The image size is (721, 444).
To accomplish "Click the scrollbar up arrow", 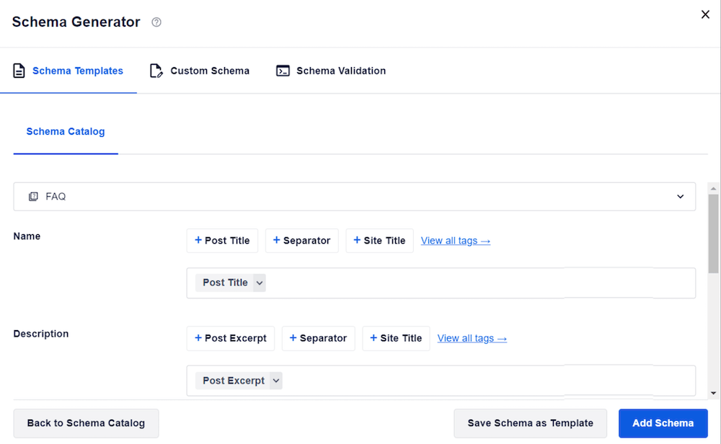I will coord(713,188).
